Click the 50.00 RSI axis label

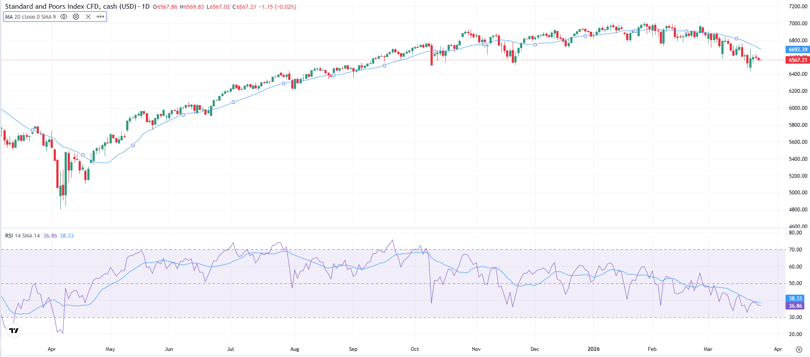point(795,283)
